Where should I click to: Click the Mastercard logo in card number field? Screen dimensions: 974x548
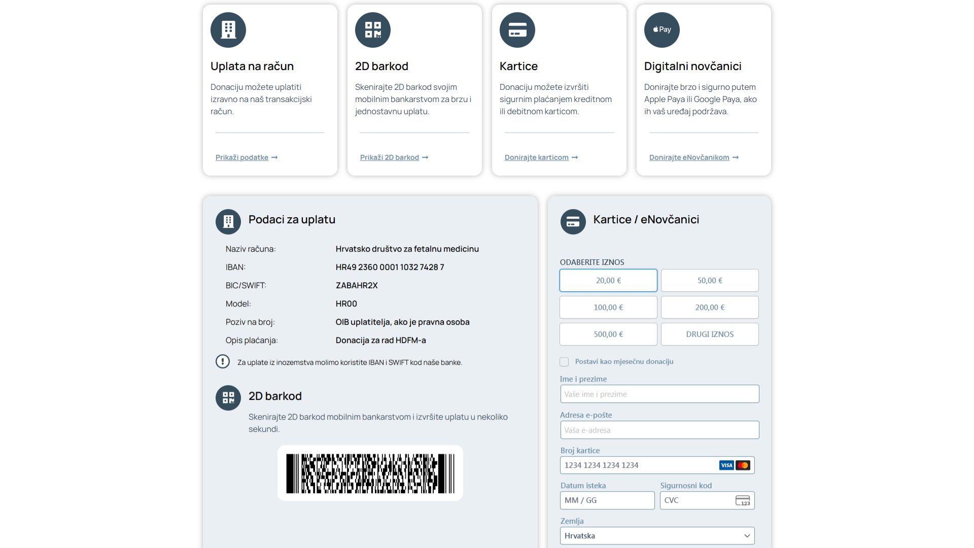click(743, 465)
